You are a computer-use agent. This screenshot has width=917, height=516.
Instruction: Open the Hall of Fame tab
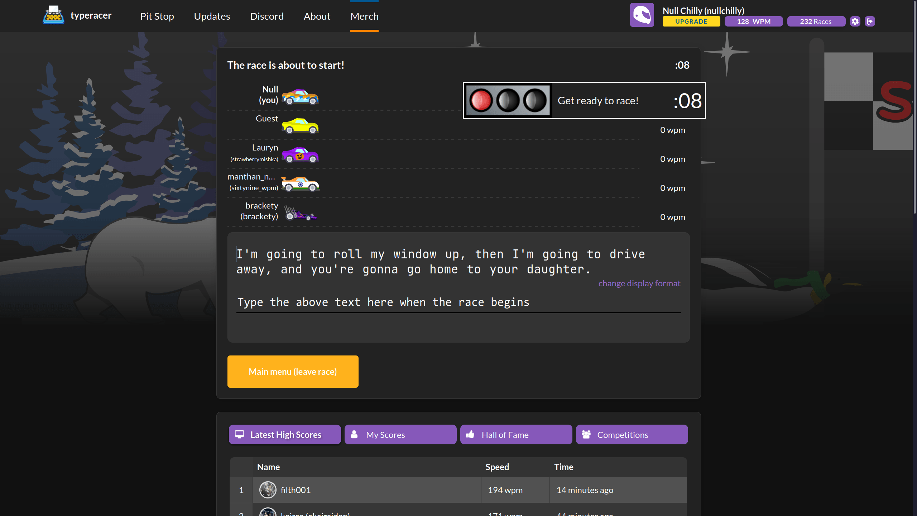pyautogui.click(x=516, y=434)
